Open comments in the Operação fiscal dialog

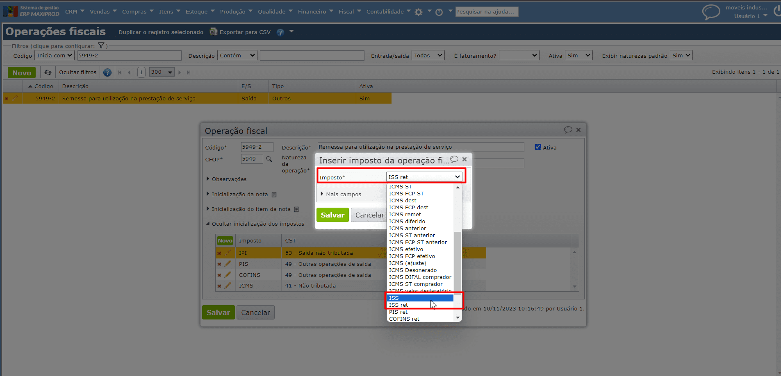[x=568, y=130]
